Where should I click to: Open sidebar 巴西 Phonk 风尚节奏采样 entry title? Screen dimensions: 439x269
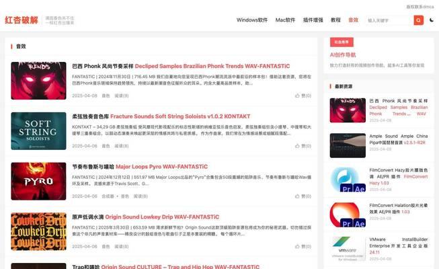click(x=399, y=108)
